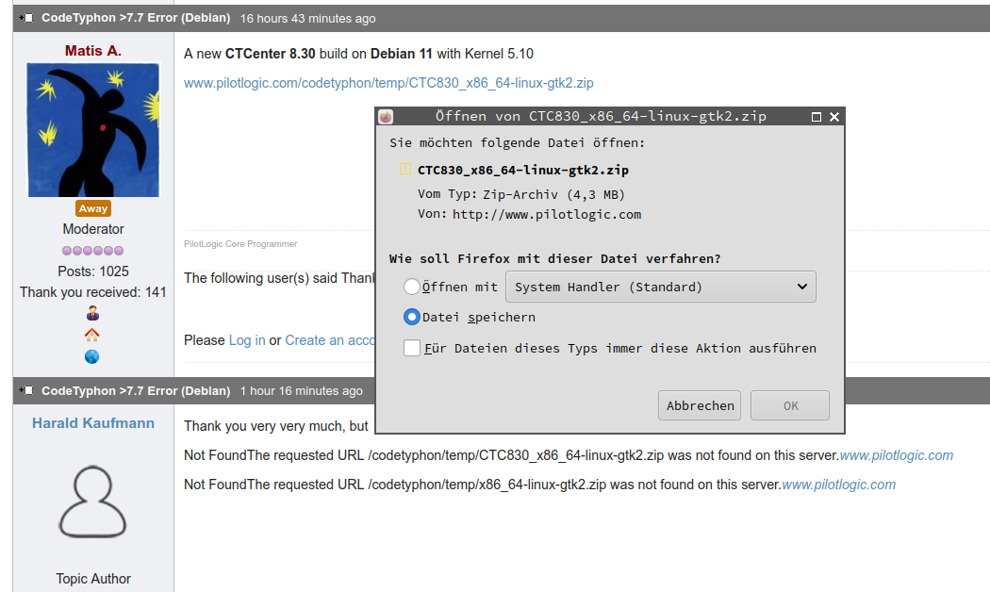Open Matis A.'s user profile icon
The image size is (990, 592).
pos(92,314)
